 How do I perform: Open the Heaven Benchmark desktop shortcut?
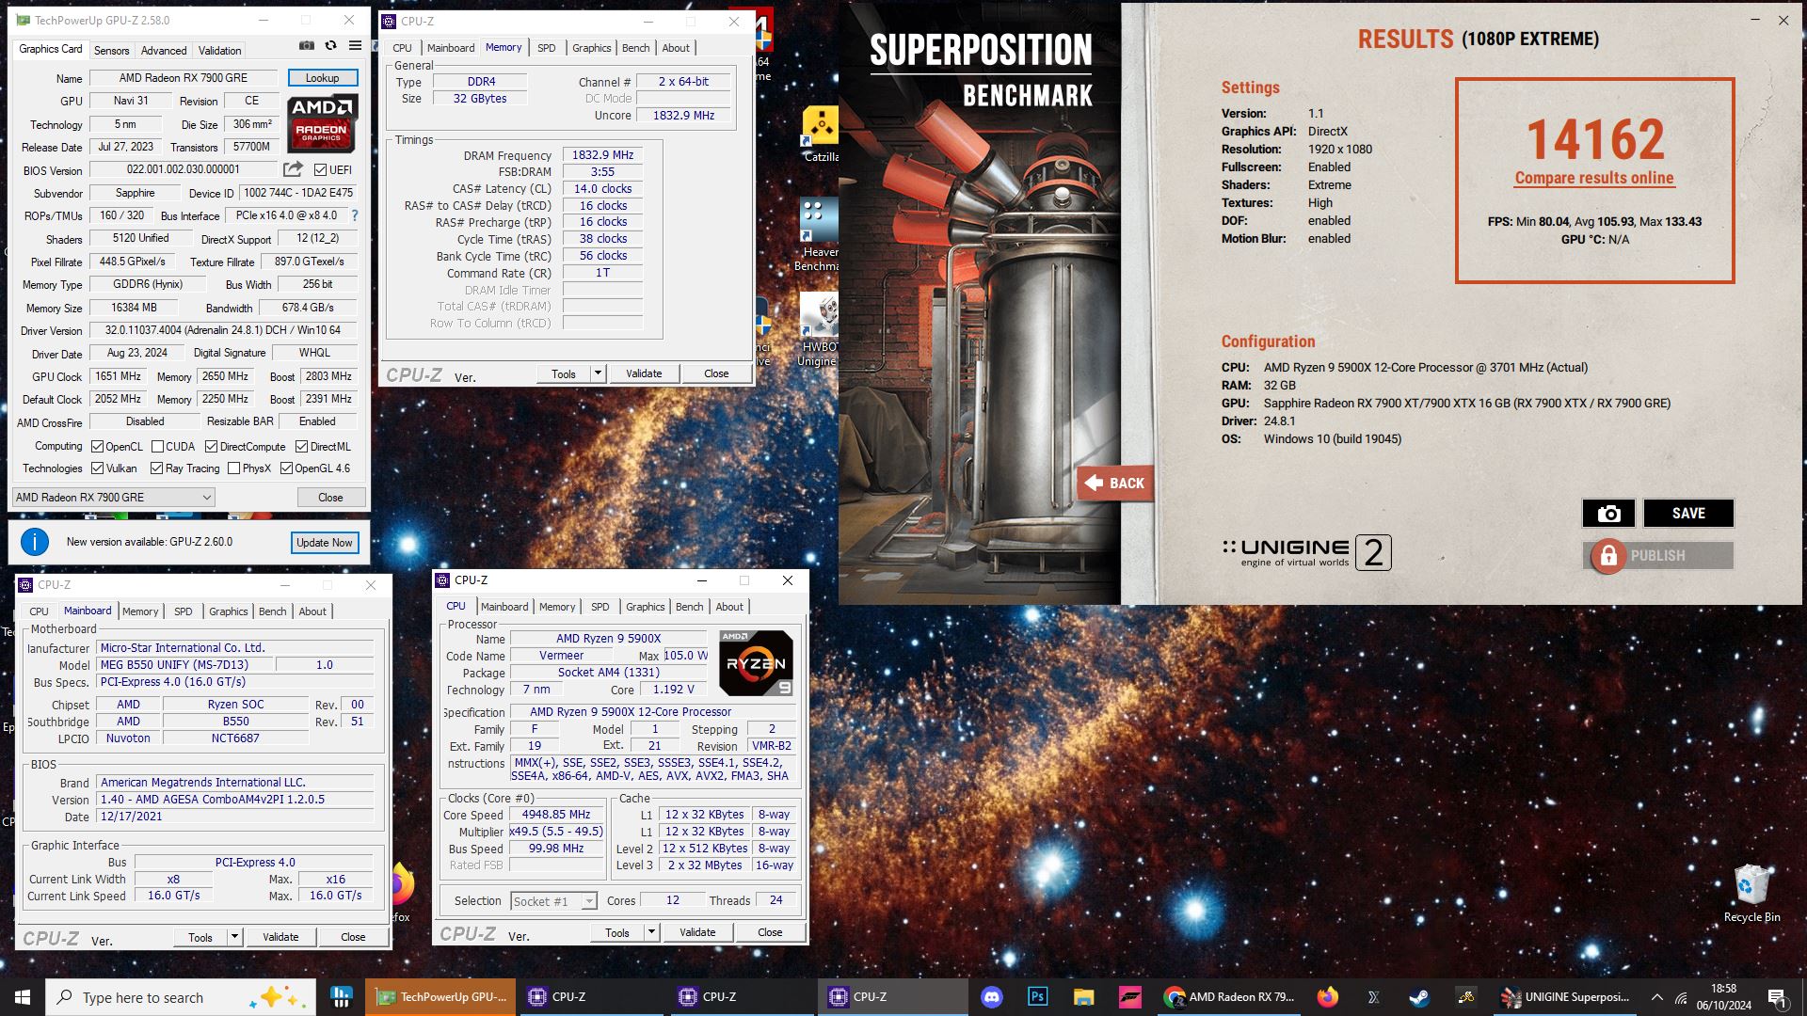[817, 235]
